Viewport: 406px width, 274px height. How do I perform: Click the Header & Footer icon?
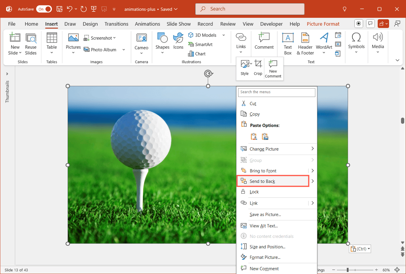coord(306,38)
